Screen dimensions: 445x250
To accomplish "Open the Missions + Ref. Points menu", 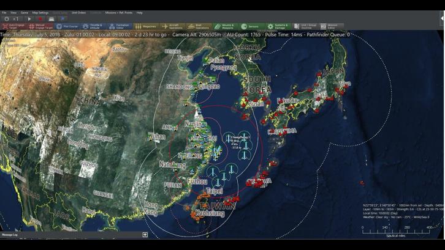I will (x=119, y=13).
